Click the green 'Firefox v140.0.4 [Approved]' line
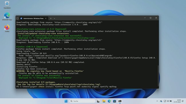Viewport: 186px width, 104px height. pyautogui.click(x=32, y=47)
